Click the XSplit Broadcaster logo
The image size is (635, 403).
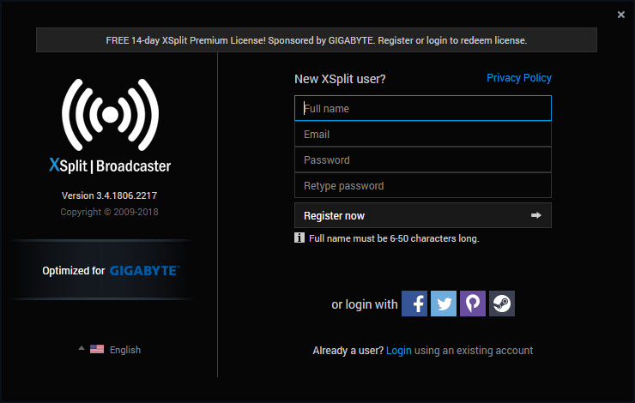110,127
